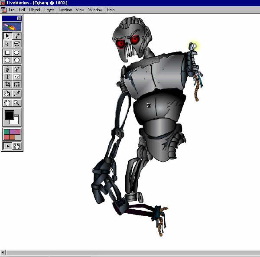Click the horizontal scrollbar left arrow
The width and height of the screenshot is (260, 257).
[x=3, y=252]
